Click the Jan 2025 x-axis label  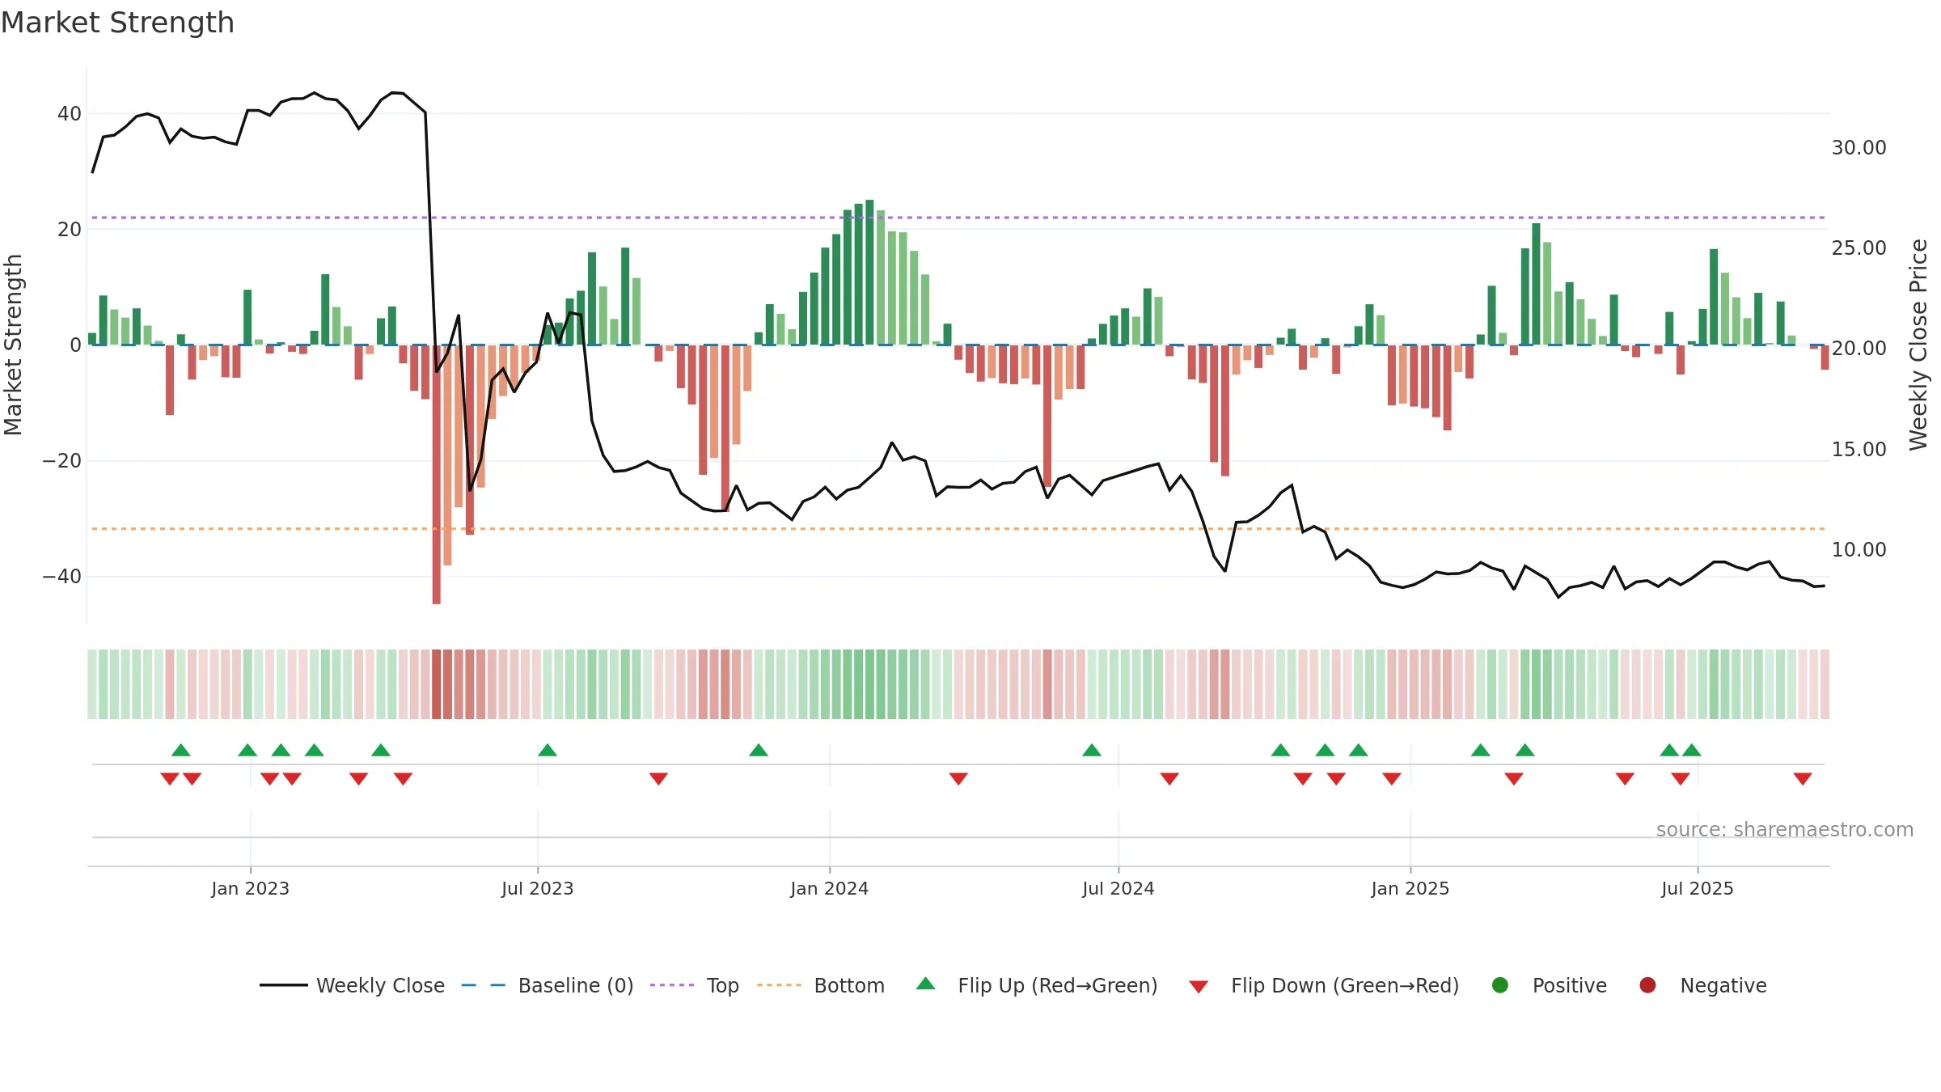[x=1410, y=888]
